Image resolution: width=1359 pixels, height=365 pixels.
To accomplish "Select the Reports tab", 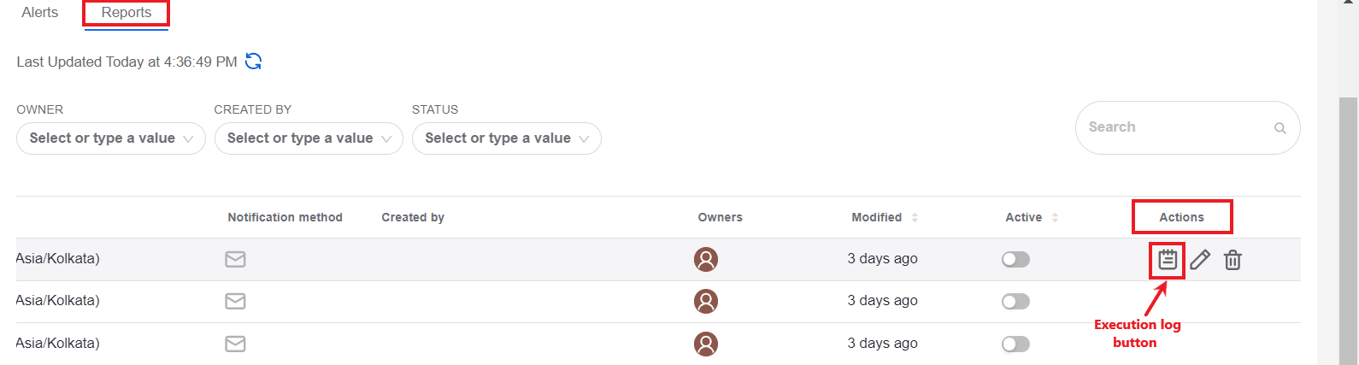I will (126, 13).
